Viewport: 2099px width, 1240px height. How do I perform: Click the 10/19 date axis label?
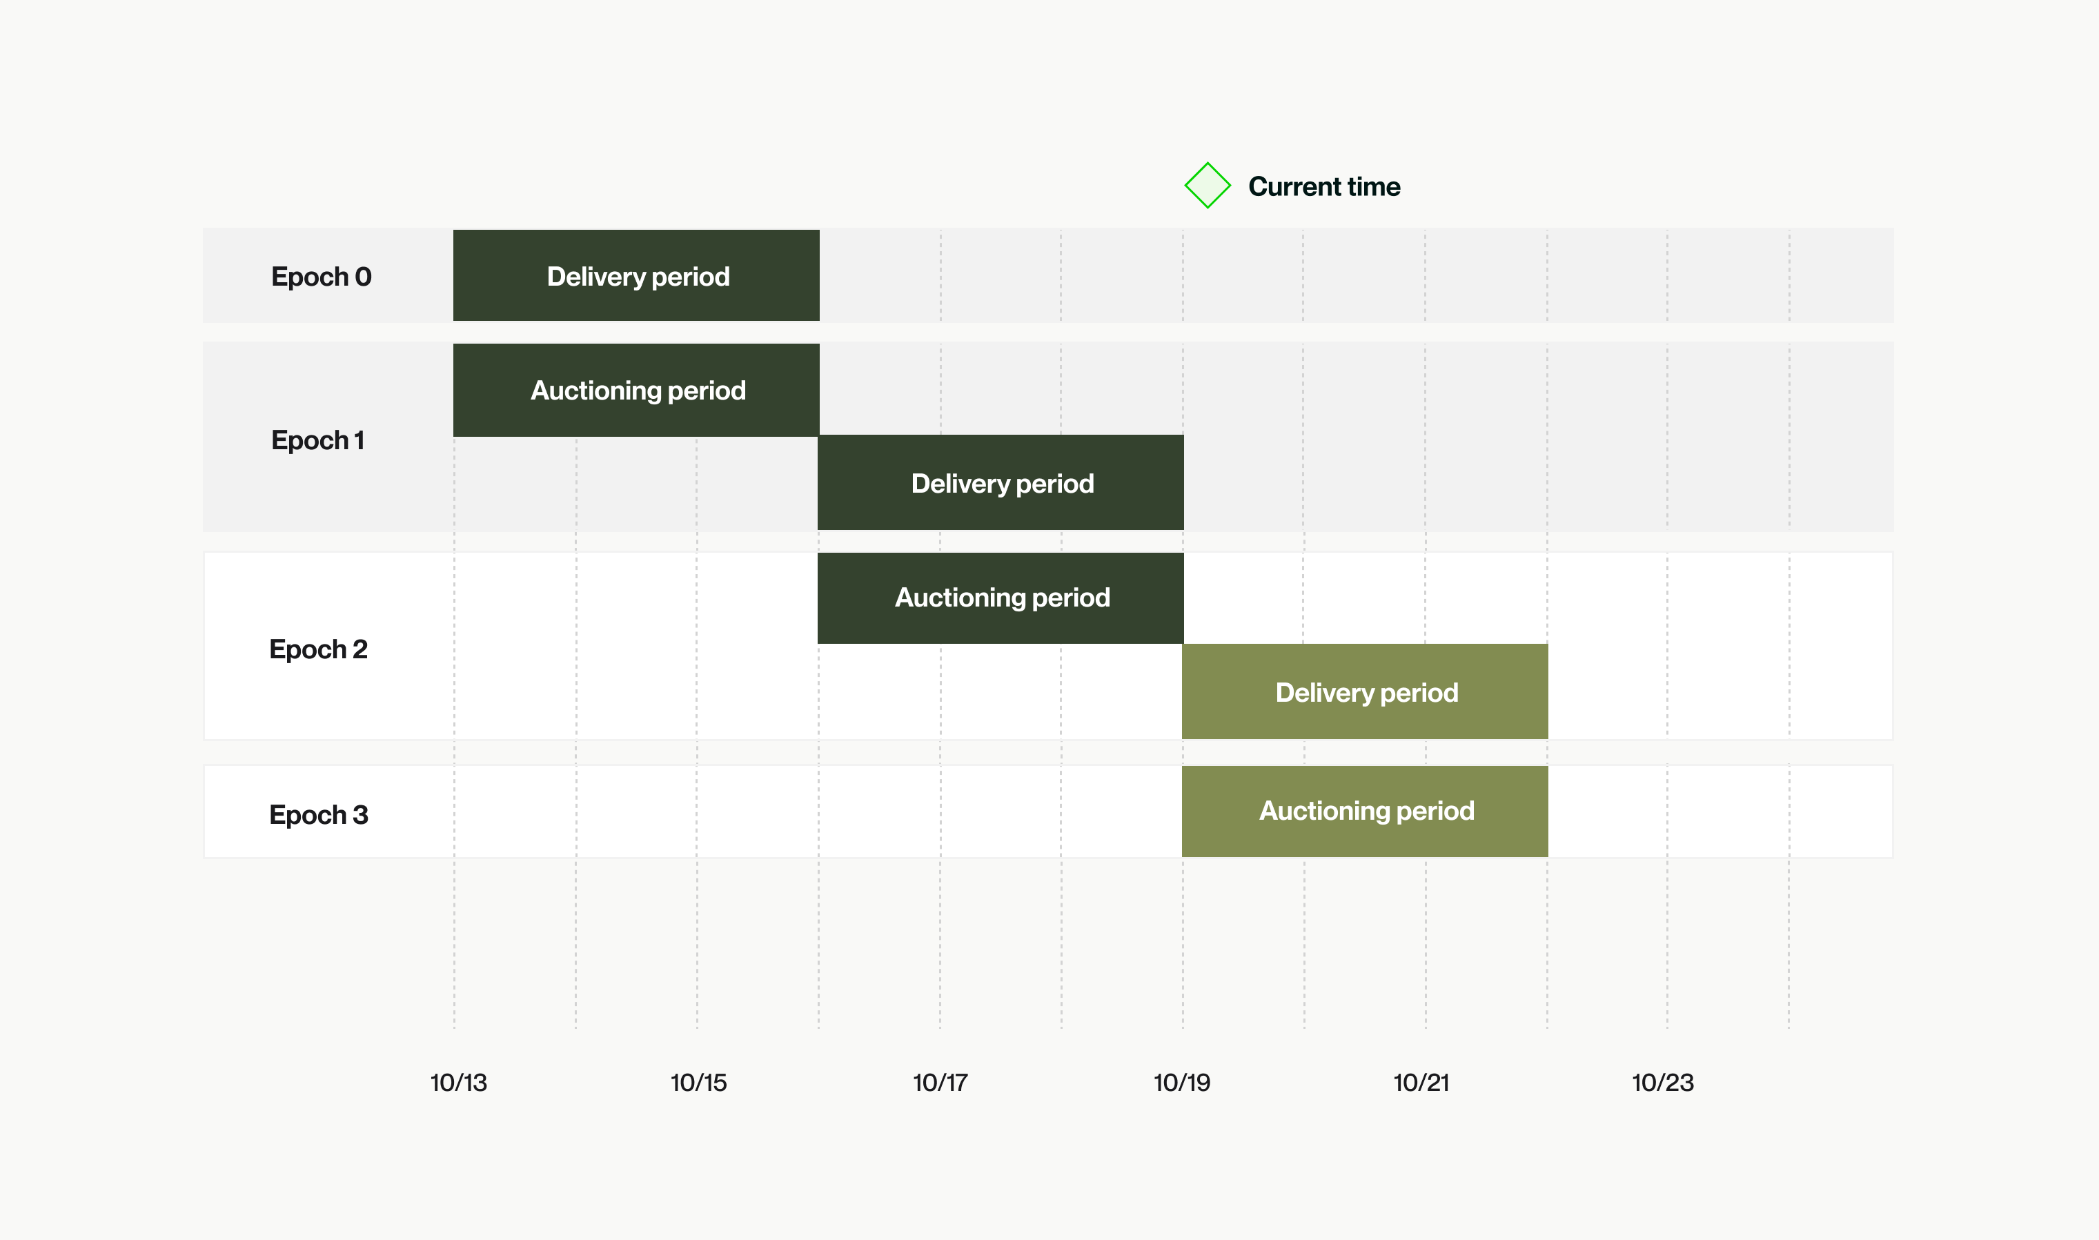1181,1083
